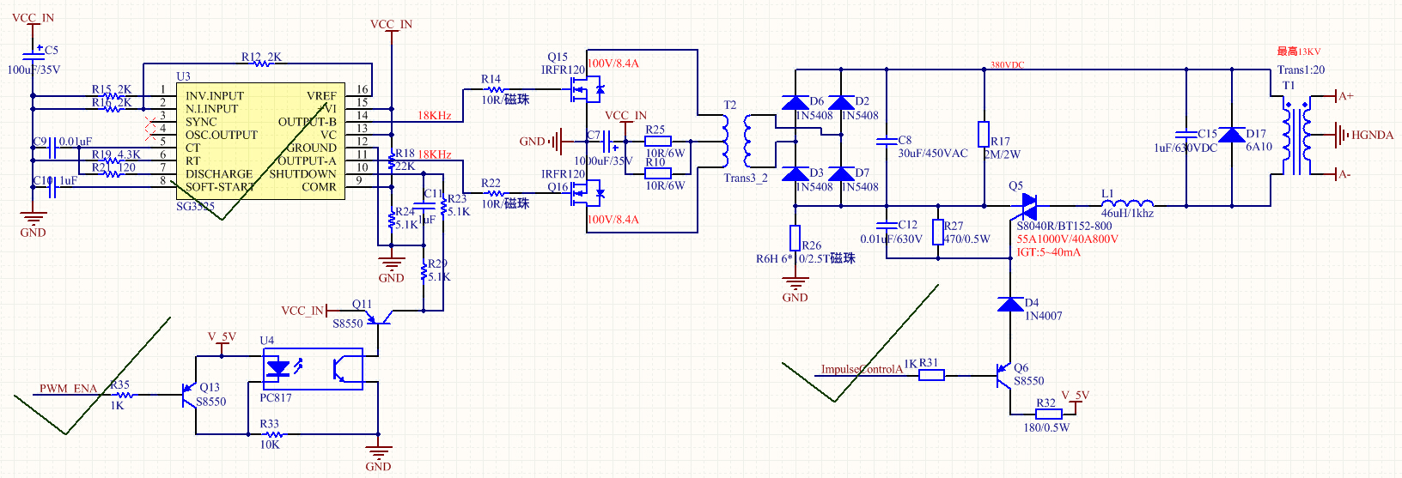Select diode D6 in the bridge rectifier
This screenshot has height=478, width=1402.
795,103
